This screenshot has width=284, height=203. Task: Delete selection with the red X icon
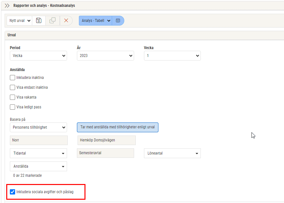(66, 20)
